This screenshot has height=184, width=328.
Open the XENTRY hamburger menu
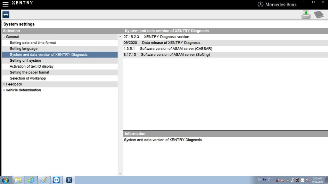tap(5, 4)
